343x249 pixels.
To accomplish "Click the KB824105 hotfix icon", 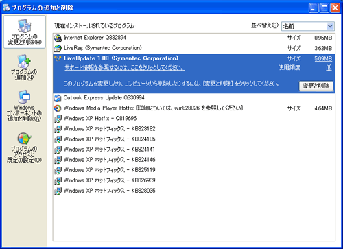I will (58, 139).
